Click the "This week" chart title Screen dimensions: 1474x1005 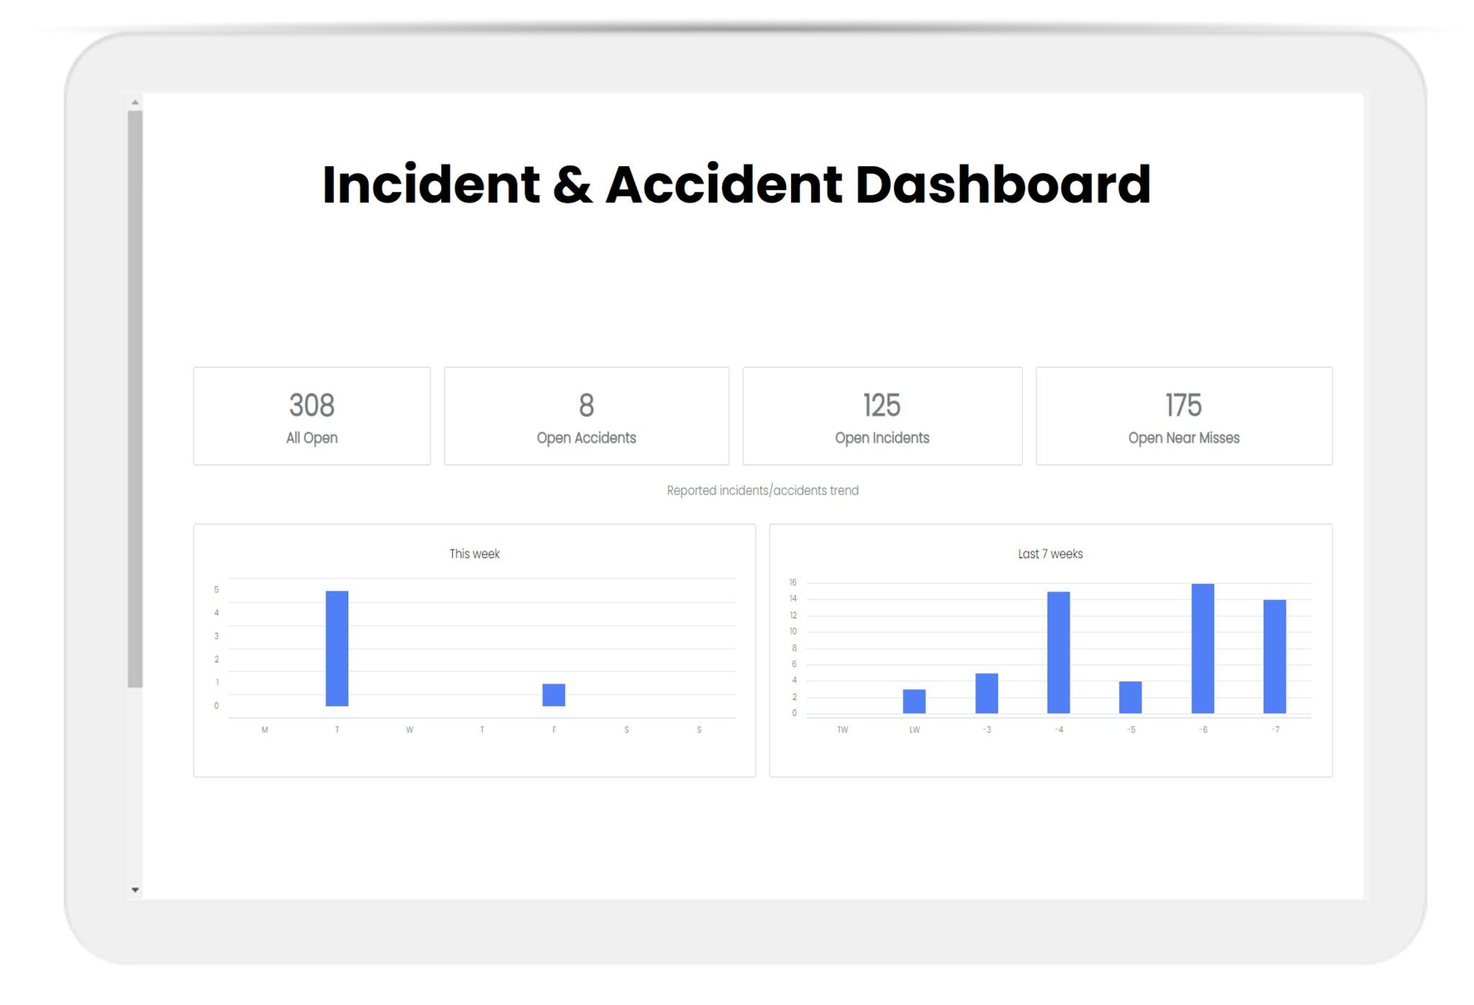(474, 554)
